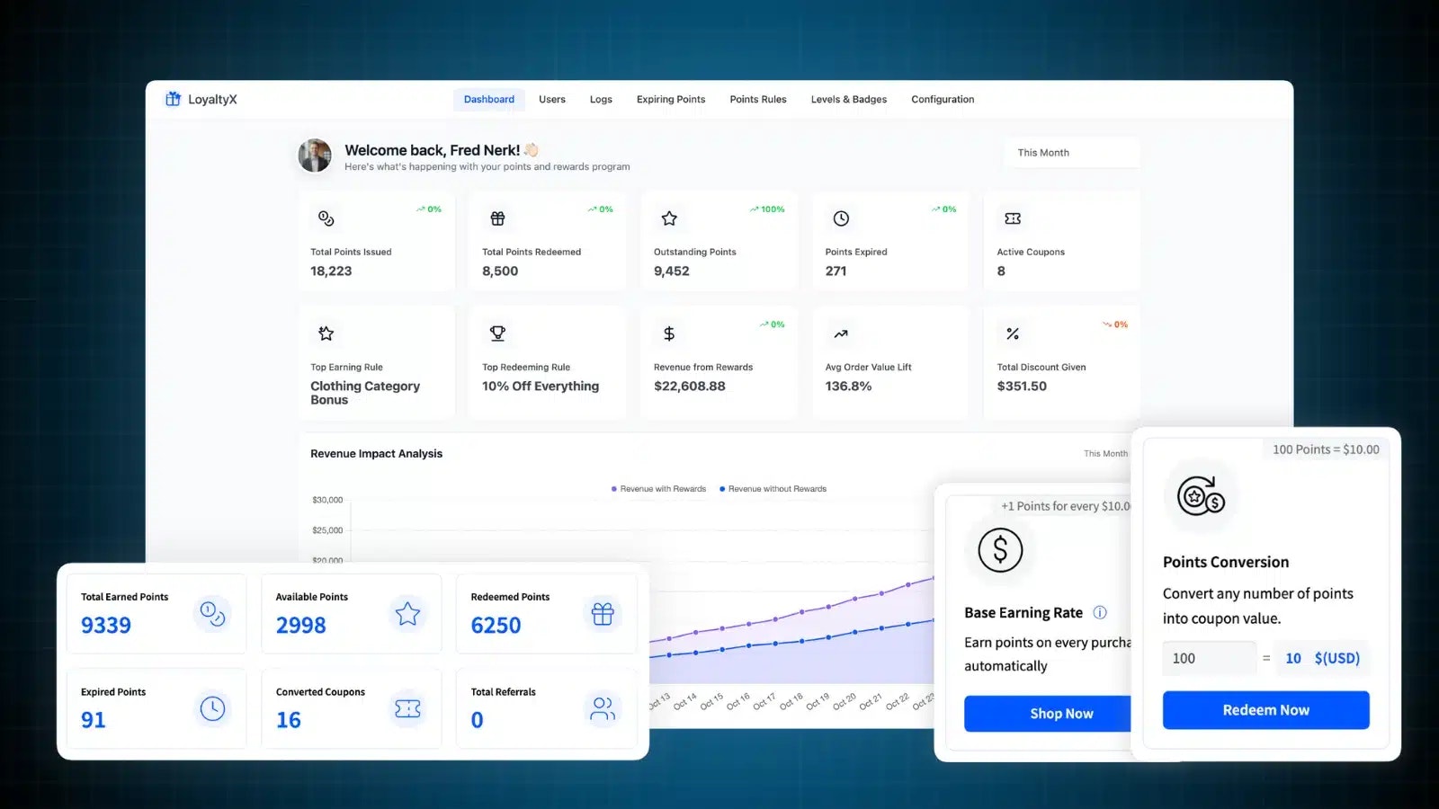Viewport: 1439px width, 809px height.
Task: Click the info icon next to Base Earning Rate
Action: click(x=1100, y=612)
